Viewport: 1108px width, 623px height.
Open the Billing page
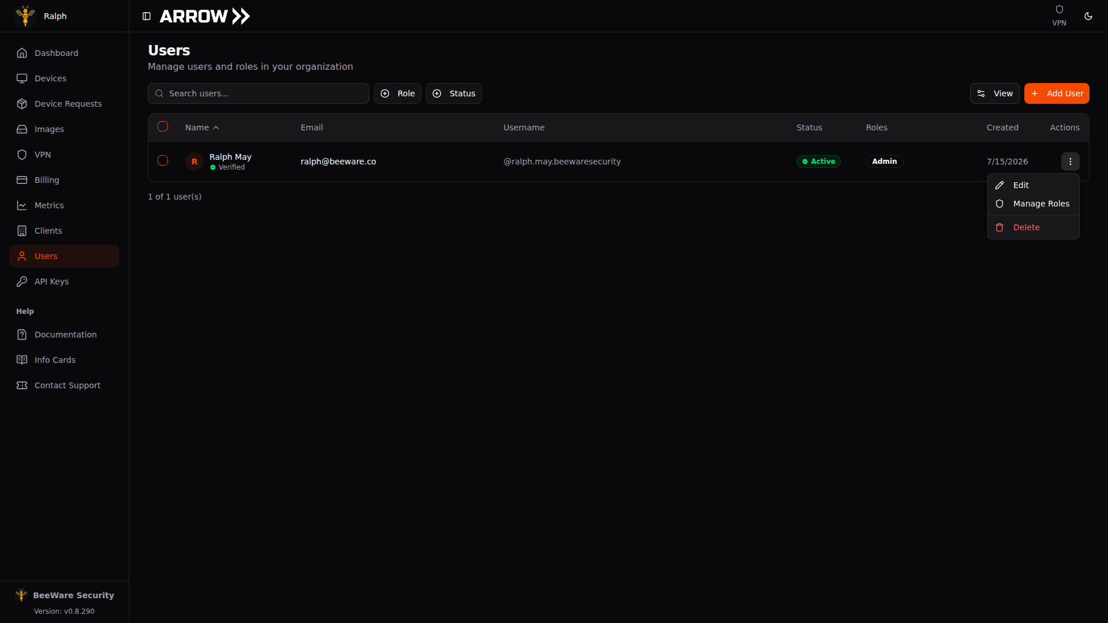[x=64, y=180]
